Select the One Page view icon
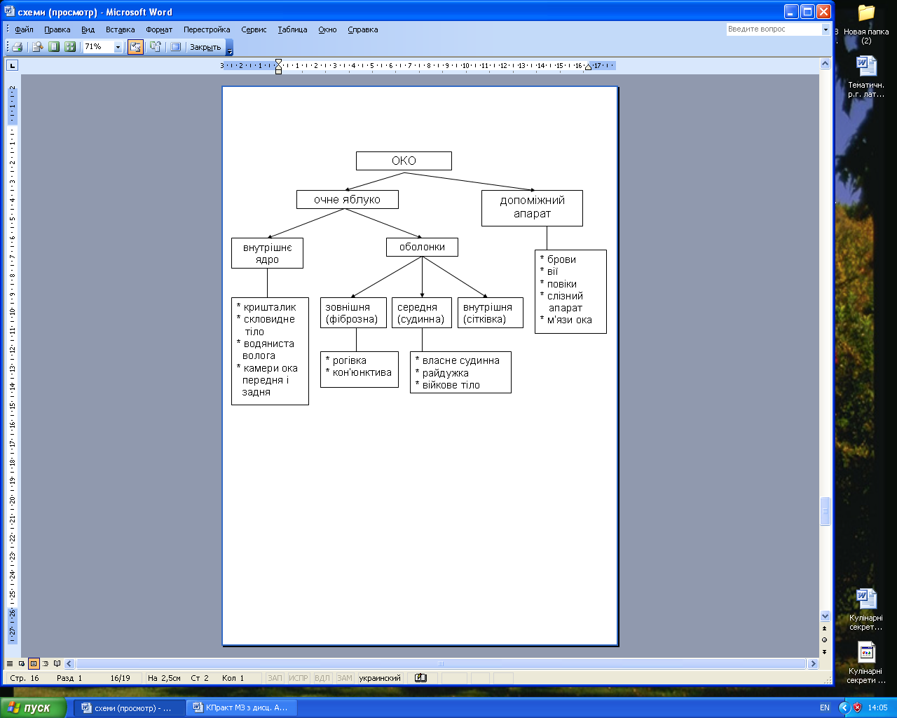The width and height of the screenshot is (897, 718). coord(54,47)
